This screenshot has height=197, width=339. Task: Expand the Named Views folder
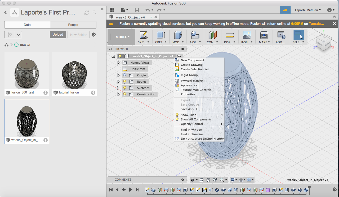pos(118,63)
